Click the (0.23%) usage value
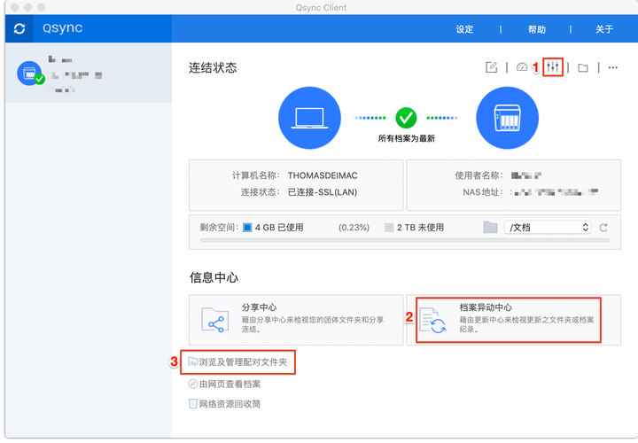 click(x=354, y=228)
